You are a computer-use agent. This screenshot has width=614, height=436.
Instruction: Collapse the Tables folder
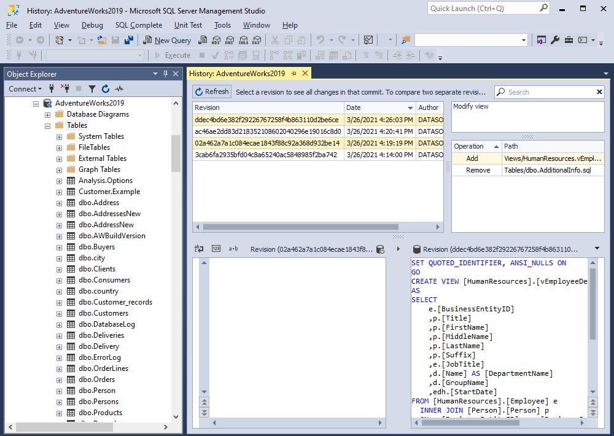(47, 126)
